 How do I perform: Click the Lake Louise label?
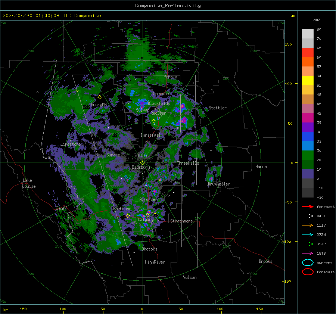29,183
